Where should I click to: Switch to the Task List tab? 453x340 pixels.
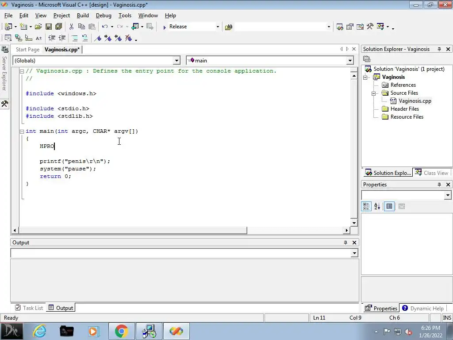tap(29, 308)
